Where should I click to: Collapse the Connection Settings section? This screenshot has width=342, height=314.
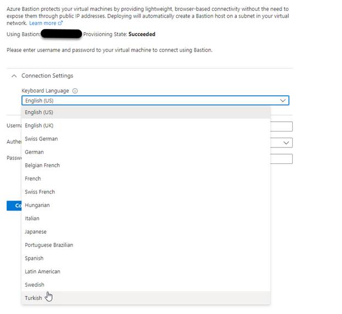(x=14, y=76)
